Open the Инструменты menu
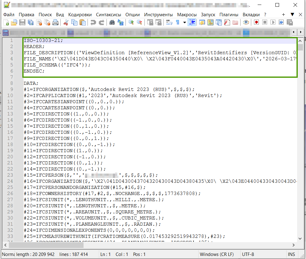This screenshot has width=306, height=259. click(159, 15)
